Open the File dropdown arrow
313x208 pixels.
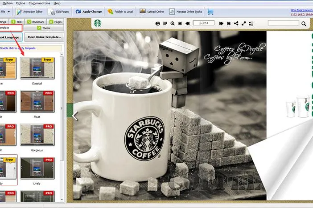(8, 12)
